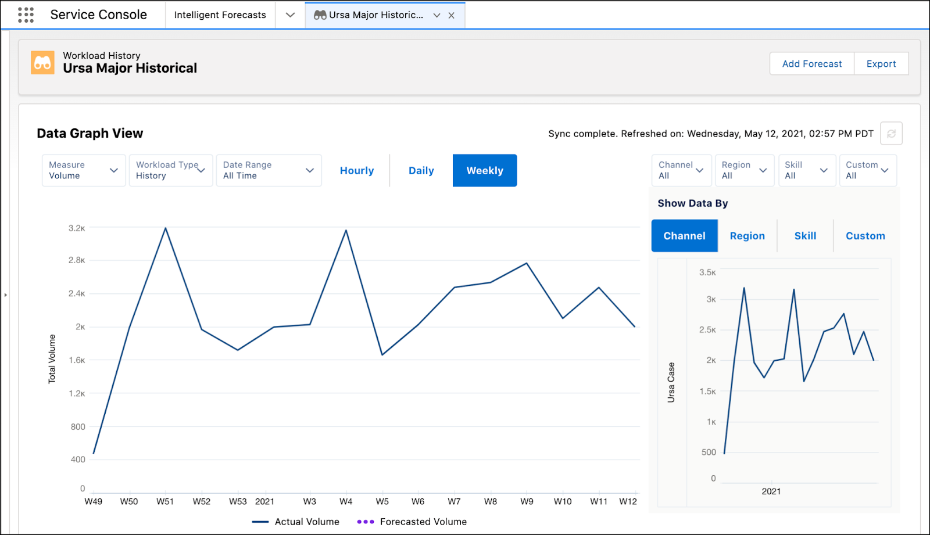Show data by Channel
Viewport: 930px width, 535px height.
[x=685, y=236]
